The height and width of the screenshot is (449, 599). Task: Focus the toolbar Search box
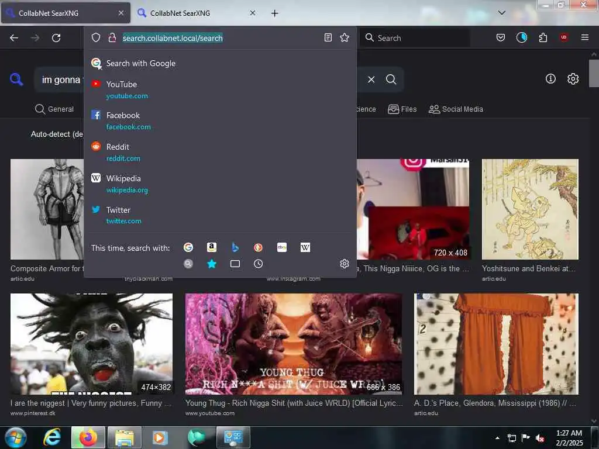coord(415,38)
